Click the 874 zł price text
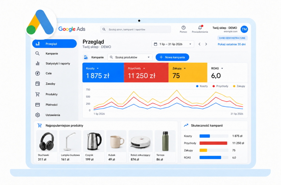 click(135, 159)
